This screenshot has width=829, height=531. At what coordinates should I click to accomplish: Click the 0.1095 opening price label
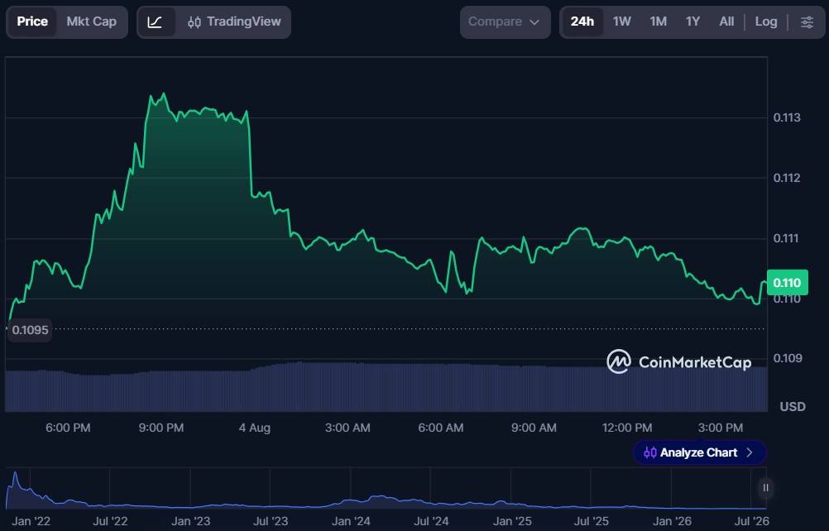point(30,330)
